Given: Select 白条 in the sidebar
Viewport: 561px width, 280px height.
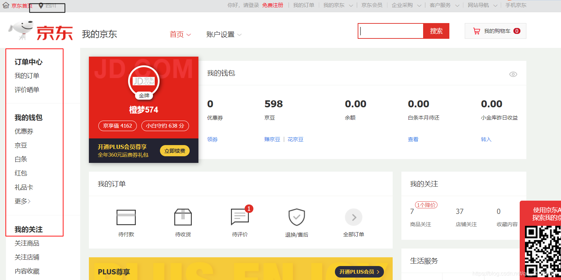Looking at the screenshot, I should pyautogui.click(x=21, y=159).
